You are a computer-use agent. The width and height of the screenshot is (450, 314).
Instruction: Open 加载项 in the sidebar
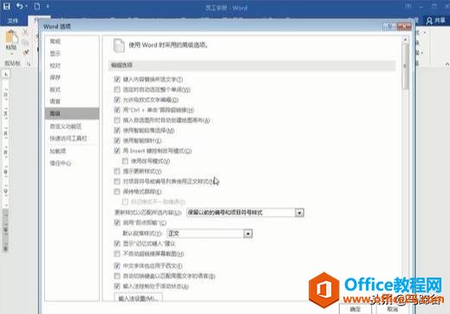(x=58, y=151)
